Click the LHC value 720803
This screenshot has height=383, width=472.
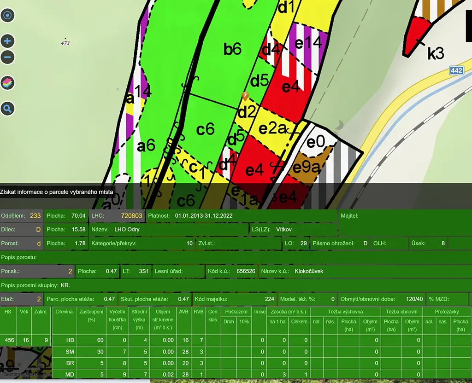click(132, 215)
